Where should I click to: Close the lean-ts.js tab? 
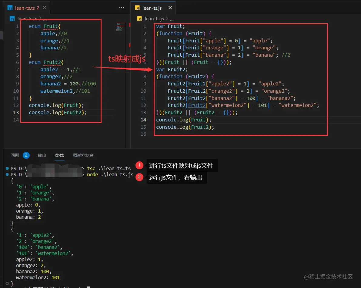tap(170, 8)
